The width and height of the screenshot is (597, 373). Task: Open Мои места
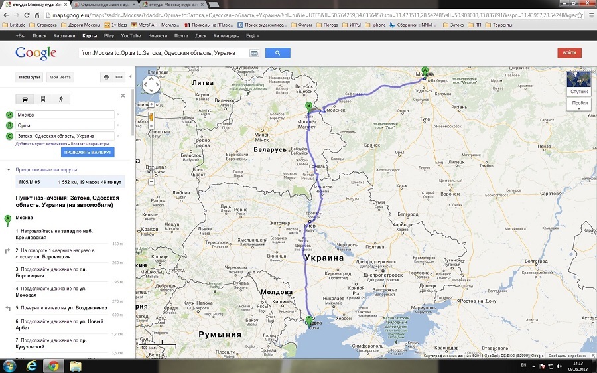[60, 77]
